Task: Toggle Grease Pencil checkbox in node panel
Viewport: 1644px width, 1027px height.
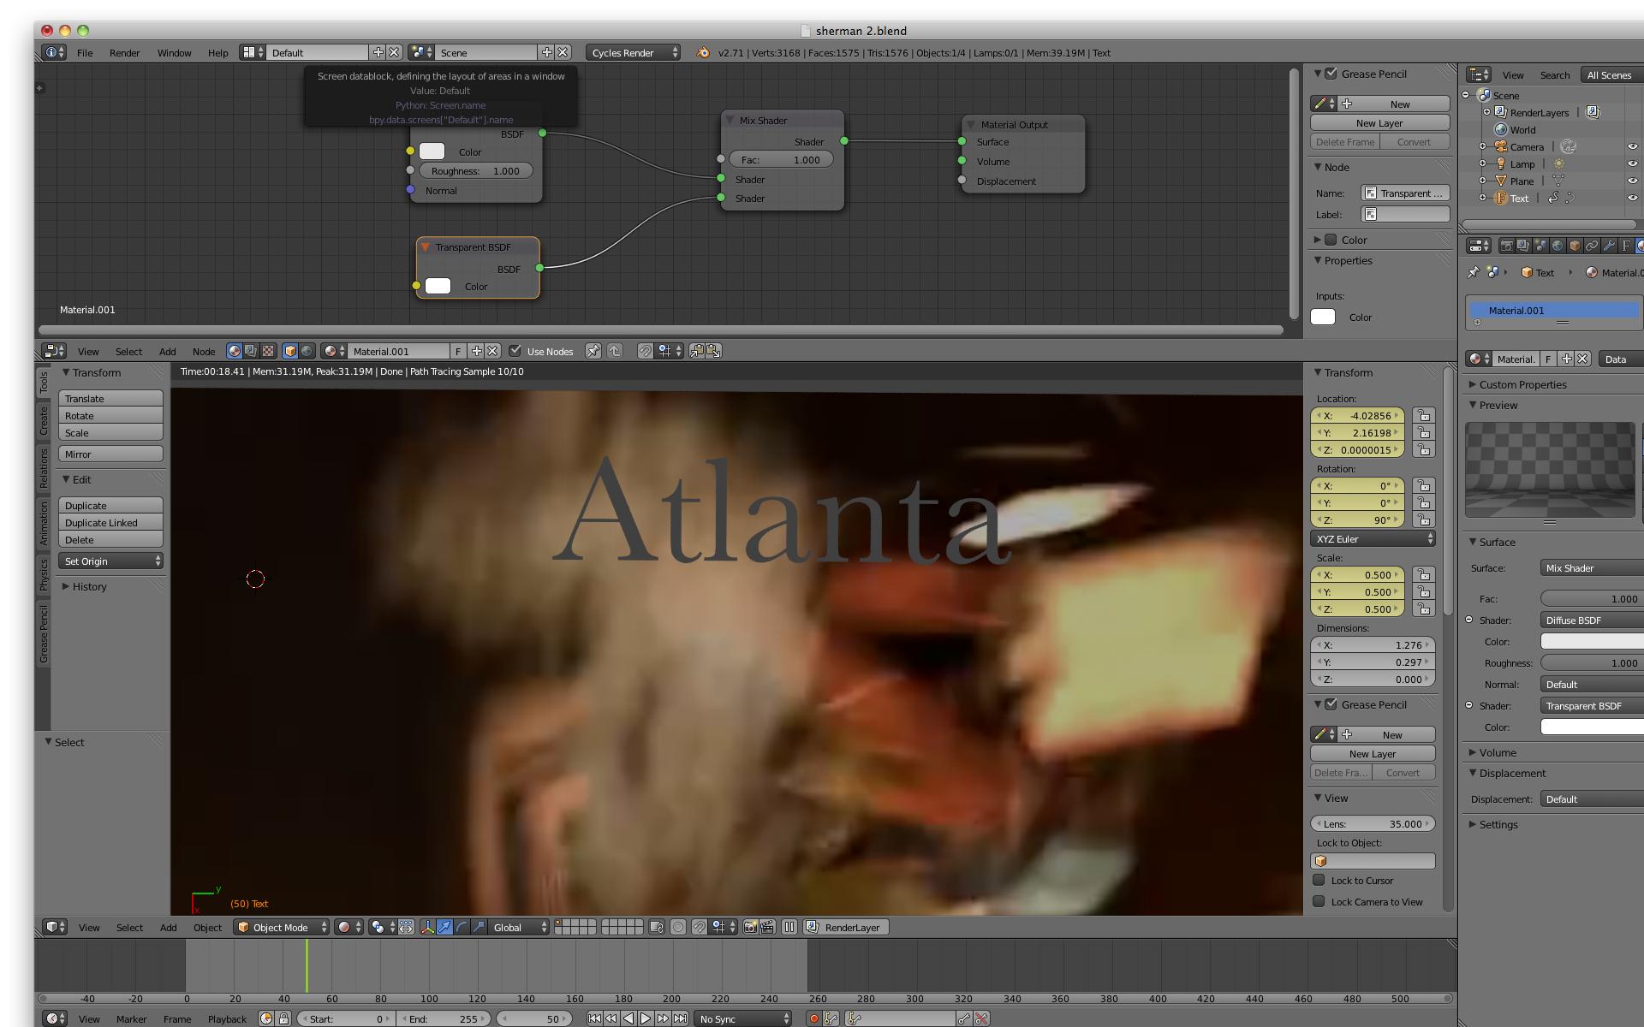Action: coord(1331,74)
